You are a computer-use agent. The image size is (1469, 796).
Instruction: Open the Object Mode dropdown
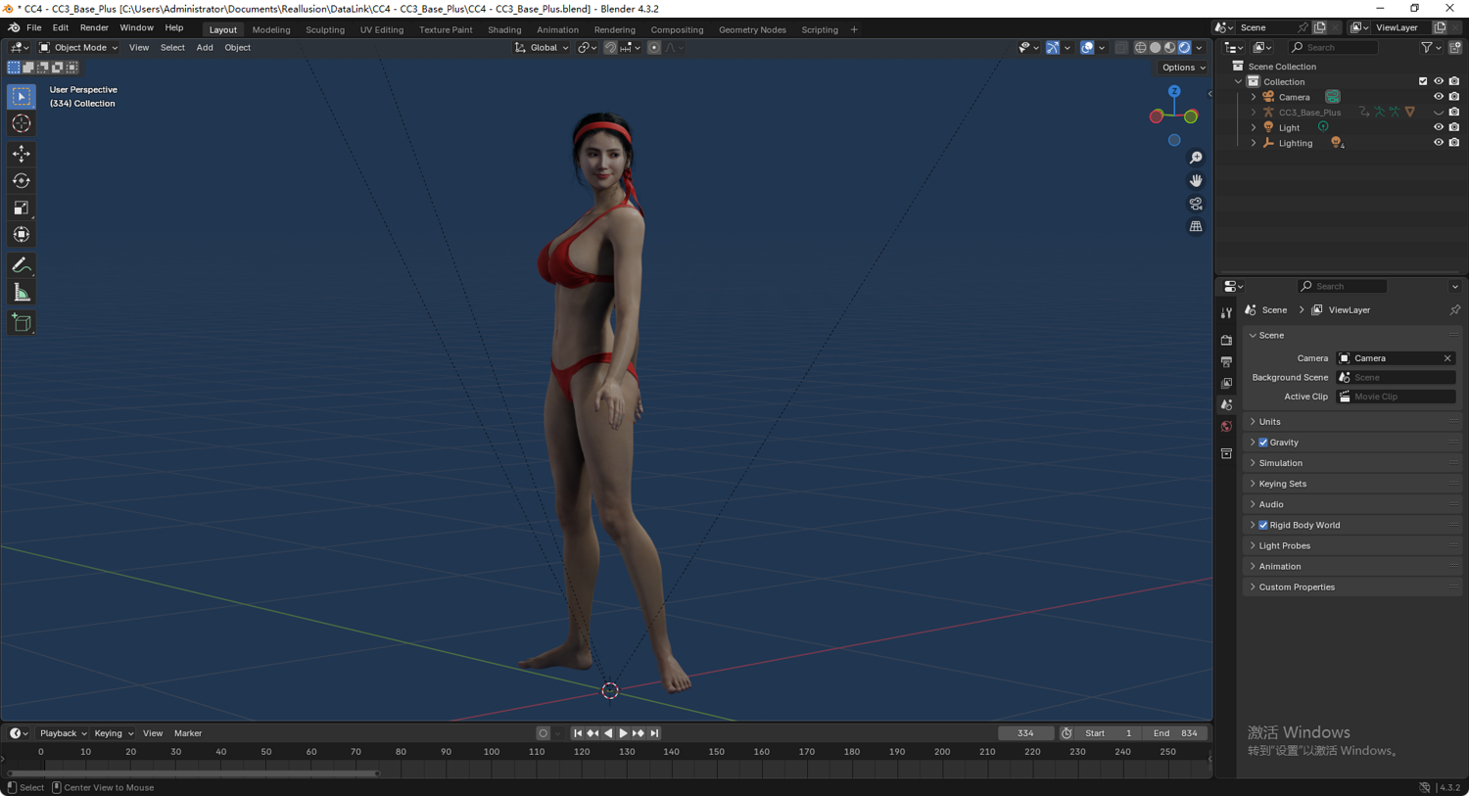(x=78, y=47)
